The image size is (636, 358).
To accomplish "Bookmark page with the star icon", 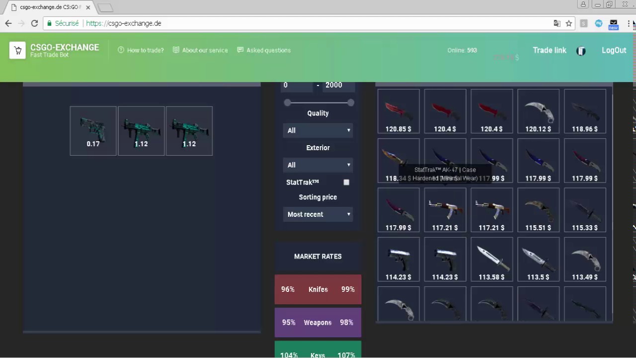I will point(569,23).
